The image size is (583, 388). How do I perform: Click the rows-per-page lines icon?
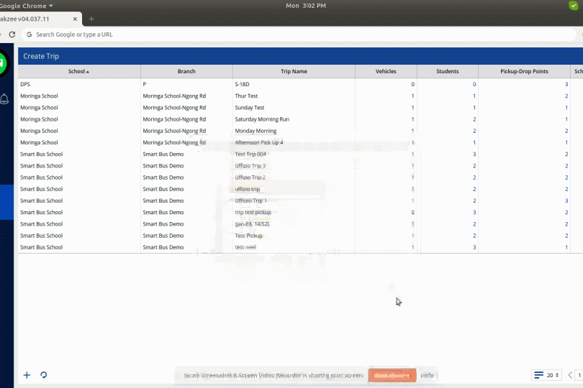tap(538, 375)
